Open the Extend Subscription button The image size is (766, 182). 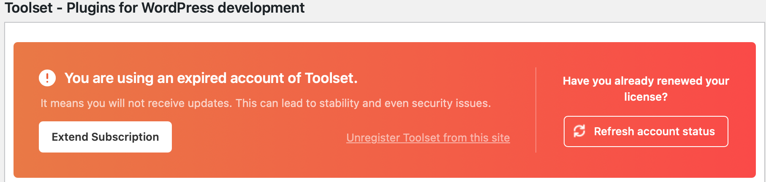click(x=105, y=137)
